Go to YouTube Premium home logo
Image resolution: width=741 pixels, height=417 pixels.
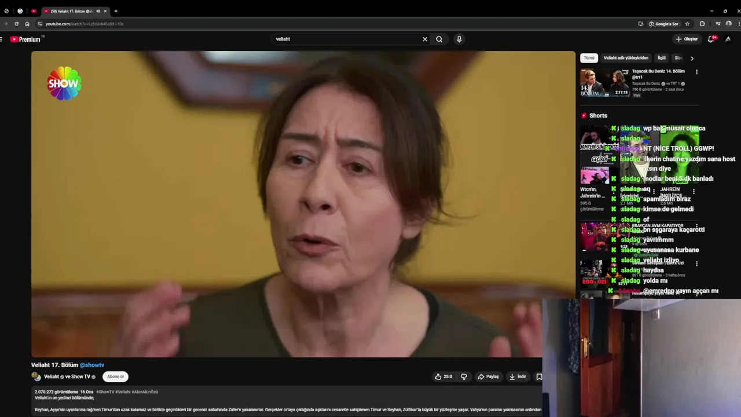click(x=25, y=39)
